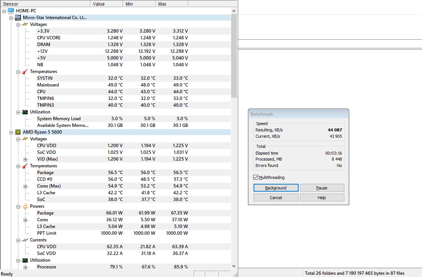Click the Powers flame icon

(x=25, y=206)
